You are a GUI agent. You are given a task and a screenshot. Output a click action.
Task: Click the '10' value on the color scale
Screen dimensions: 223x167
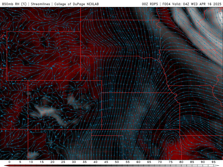pos(31,162)
